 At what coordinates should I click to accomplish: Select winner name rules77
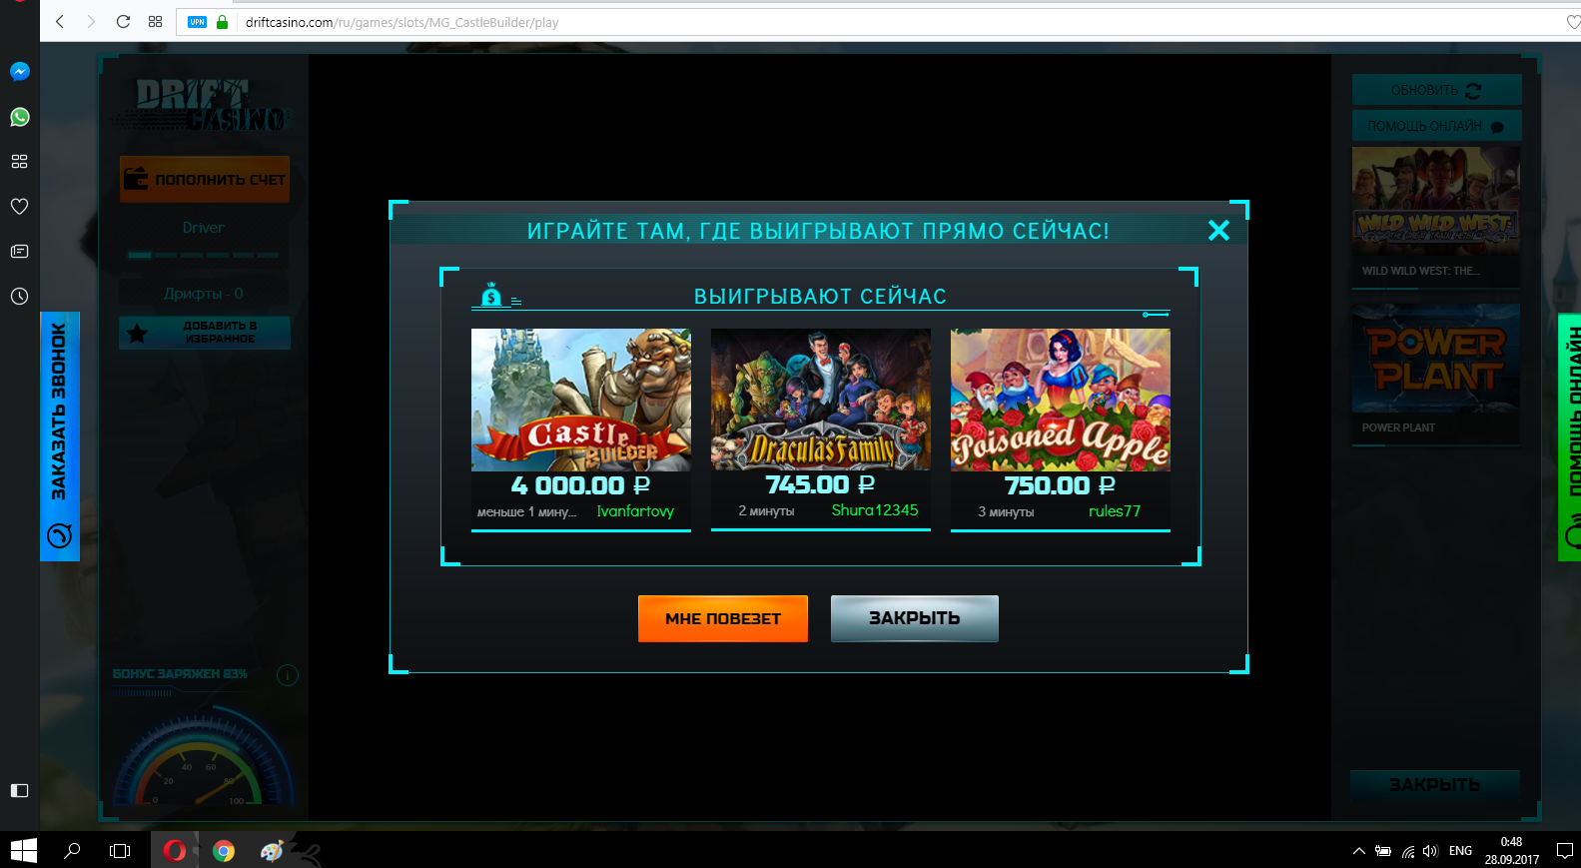(1115, 511)
